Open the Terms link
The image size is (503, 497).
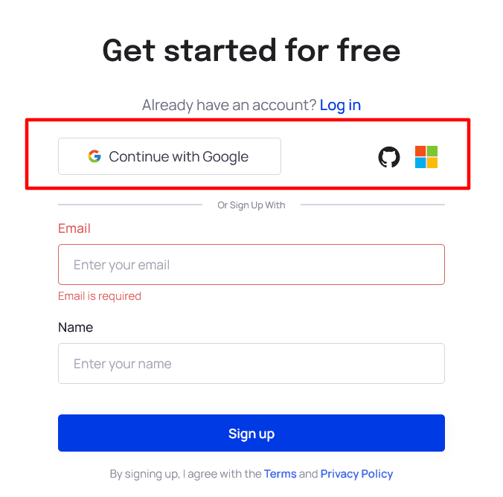pyautogui.click(x=280, y=474)
